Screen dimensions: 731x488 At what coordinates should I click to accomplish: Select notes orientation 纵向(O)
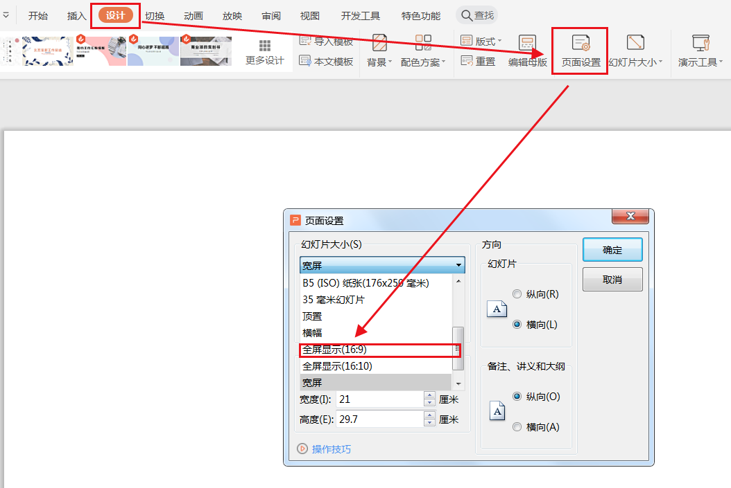(x=537, y=397)
